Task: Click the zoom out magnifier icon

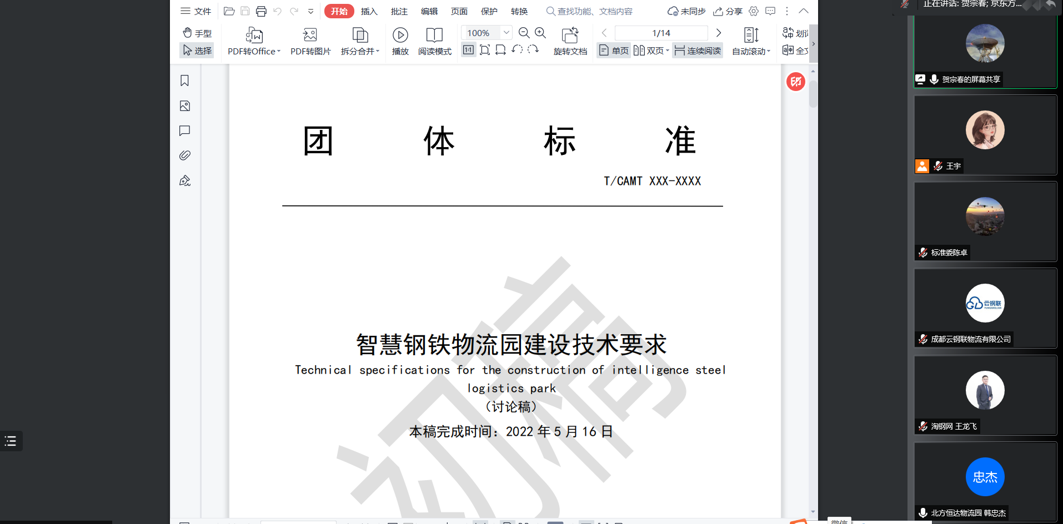Action: (524, 33)
